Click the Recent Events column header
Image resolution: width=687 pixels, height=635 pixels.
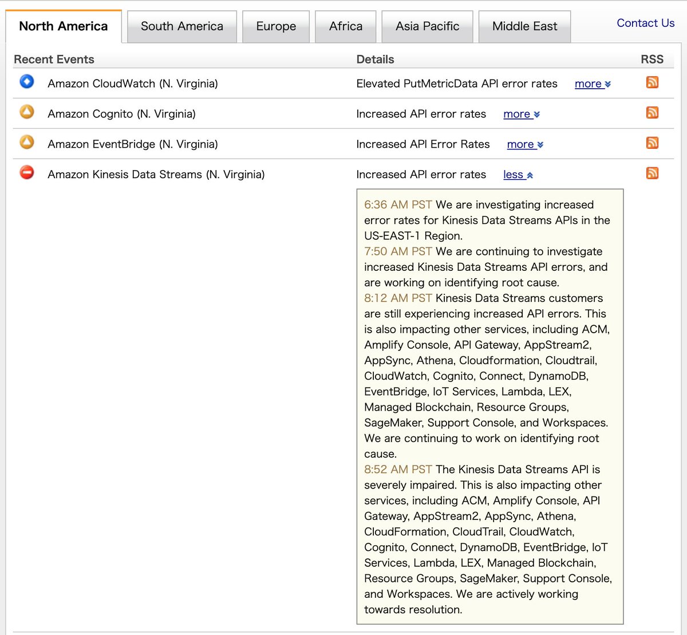tap(54, 59)
